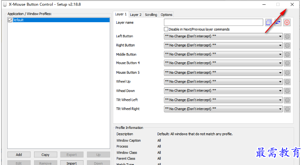Click the Copy profile button
The width and height of the screenshot is (304, 165).
click(46, 155)
